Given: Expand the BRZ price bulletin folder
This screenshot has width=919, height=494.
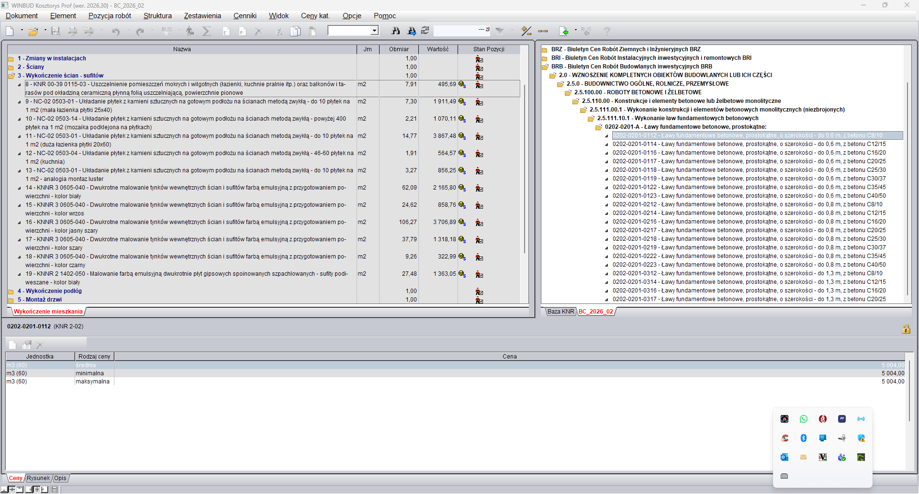Looking at the screenshot, I should 544,50.
